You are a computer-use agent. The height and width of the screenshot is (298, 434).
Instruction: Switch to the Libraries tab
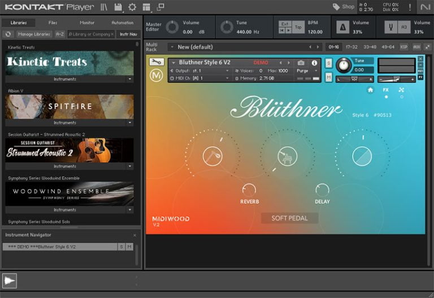(19, 23)
